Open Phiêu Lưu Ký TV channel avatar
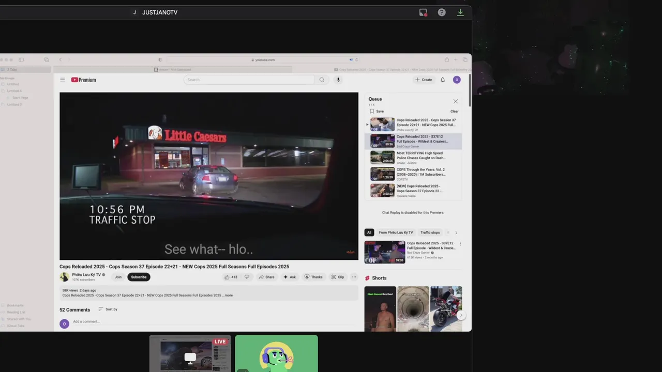 [x=64, y=277]
